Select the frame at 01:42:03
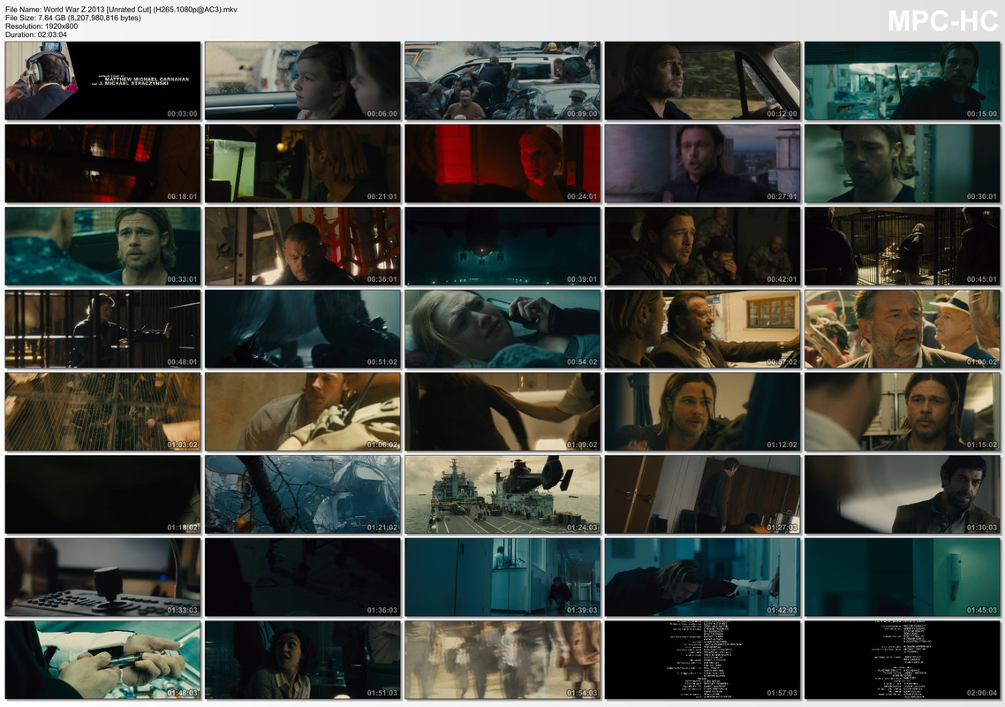 (702, 577)
